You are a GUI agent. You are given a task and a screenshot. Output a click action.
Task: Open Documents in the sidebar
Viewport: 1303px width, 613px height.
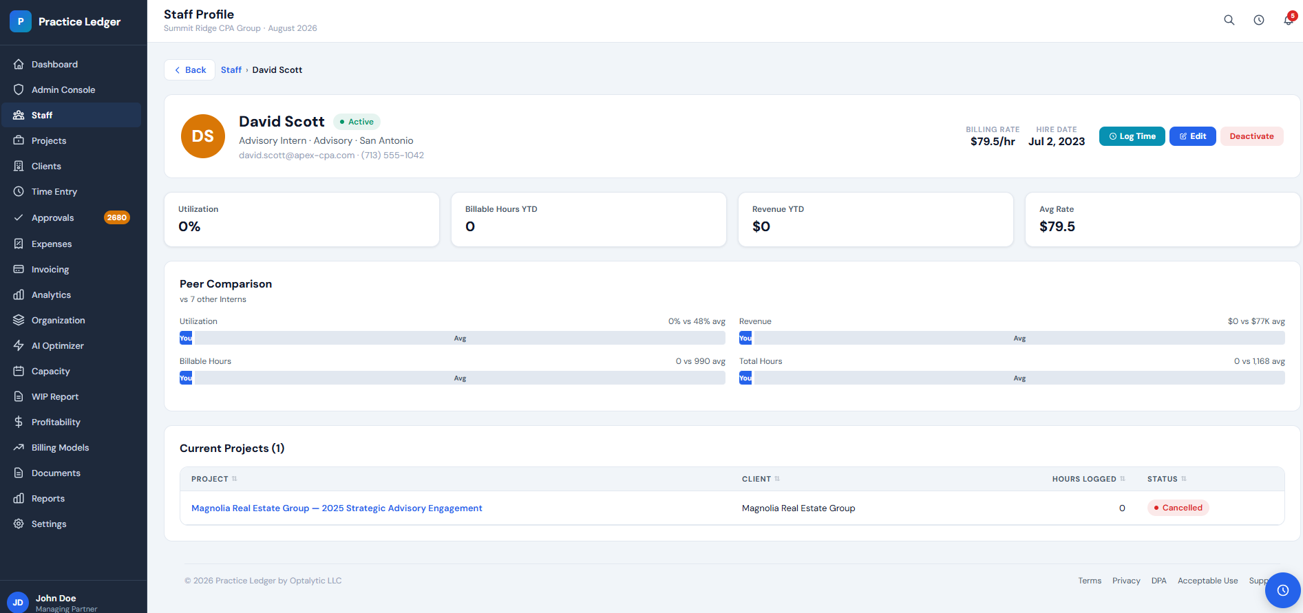coord(72,473)
